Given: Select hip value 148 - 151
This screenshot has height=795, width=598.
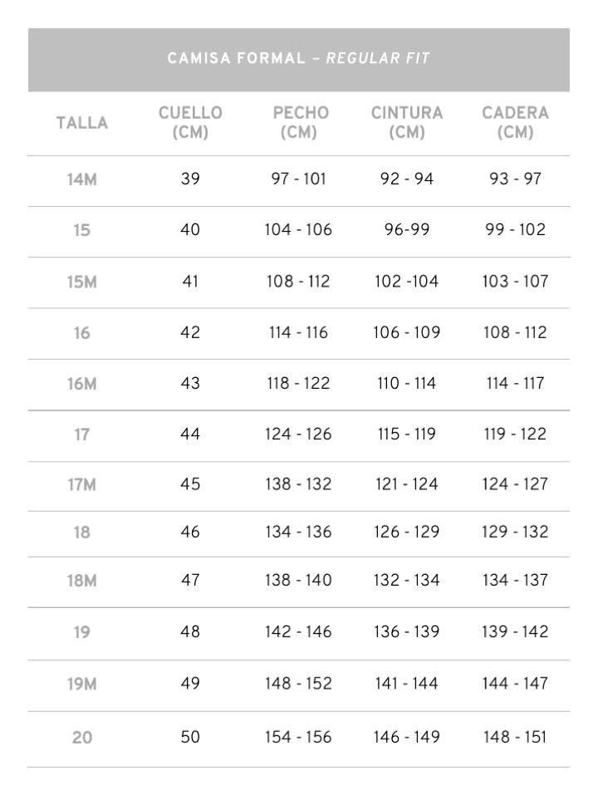Looking at the screenshot, I should (515, 737).
